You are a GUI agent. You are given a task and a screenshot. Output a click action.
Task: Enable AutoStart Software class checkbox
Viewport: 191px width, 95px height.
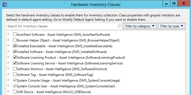click(x=14, y=34)
